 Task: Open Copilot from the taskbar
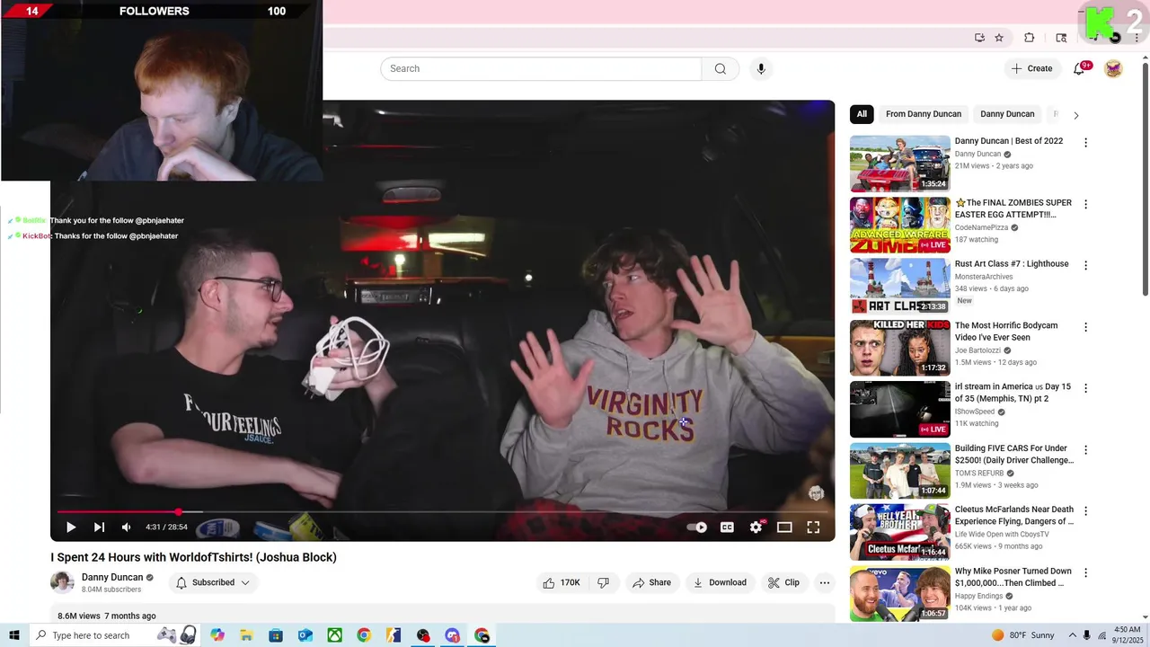tap(217, 635)
